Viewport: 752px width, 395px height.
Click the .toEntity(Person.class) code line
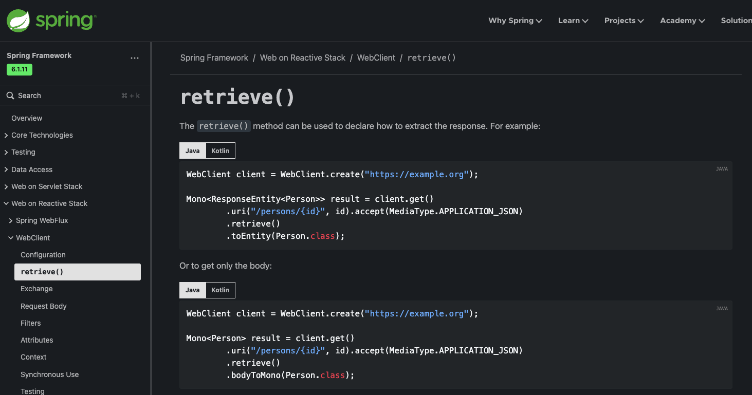coord(285,236)
